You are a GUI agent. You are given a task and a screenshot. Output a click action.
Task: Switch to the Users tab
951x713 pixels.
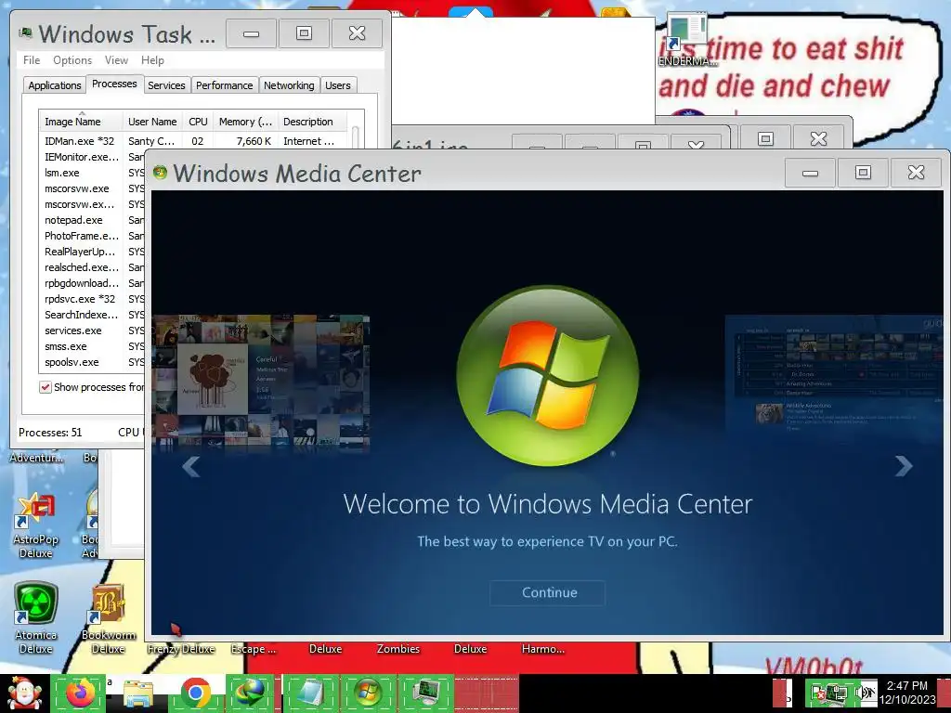coord(337,85)
